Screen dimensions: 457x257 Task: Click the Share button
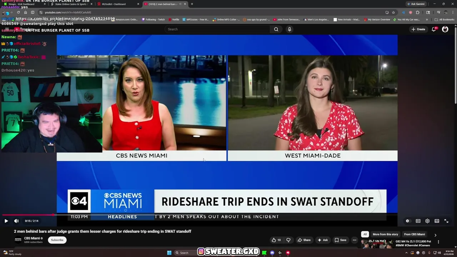coord(304,240)
